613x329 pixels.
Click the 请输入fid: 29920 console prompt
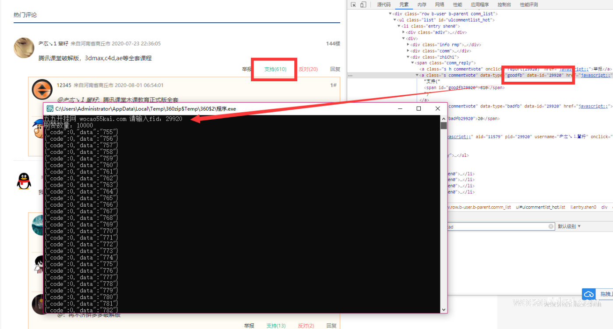[x=155, y=119]
